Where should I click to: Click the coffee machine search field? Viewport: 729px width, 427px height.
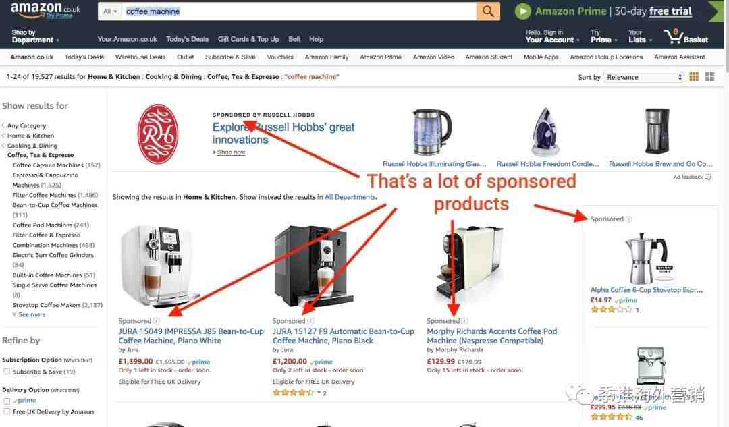click(x=299, y=11)
